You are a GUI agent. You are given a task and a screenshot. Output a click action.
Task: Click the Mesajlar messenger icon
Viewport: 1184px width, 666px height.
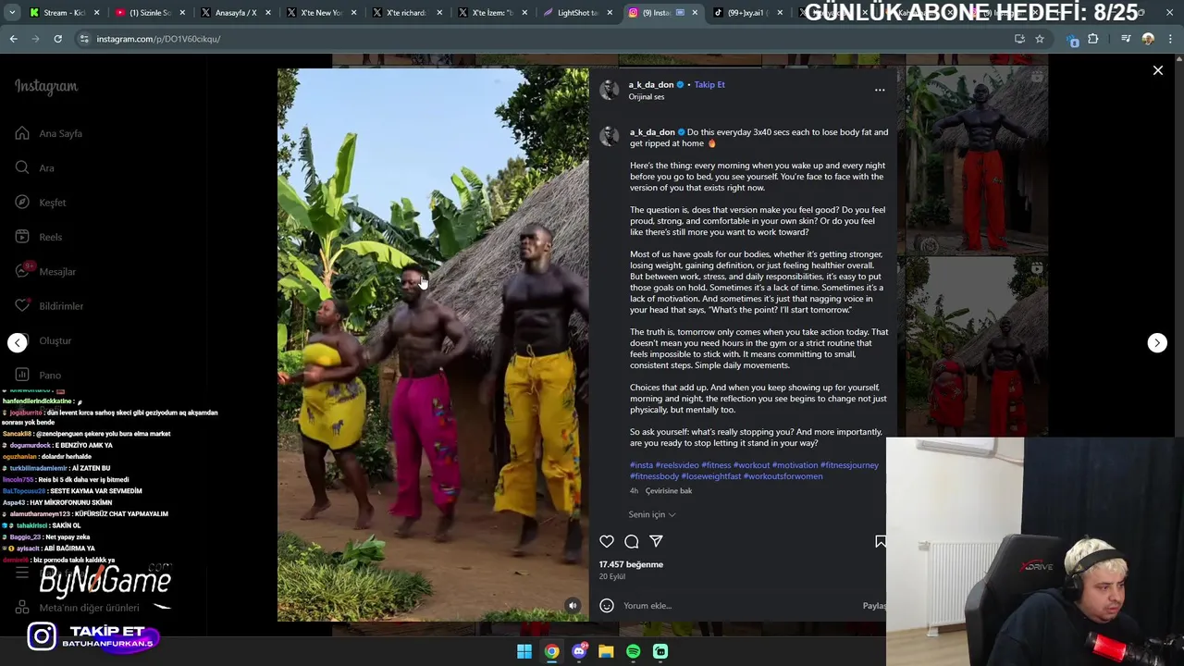22,271
